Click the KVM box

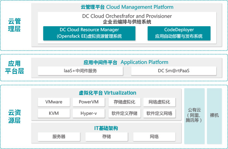pyautogui.click(x=54, y=113)
